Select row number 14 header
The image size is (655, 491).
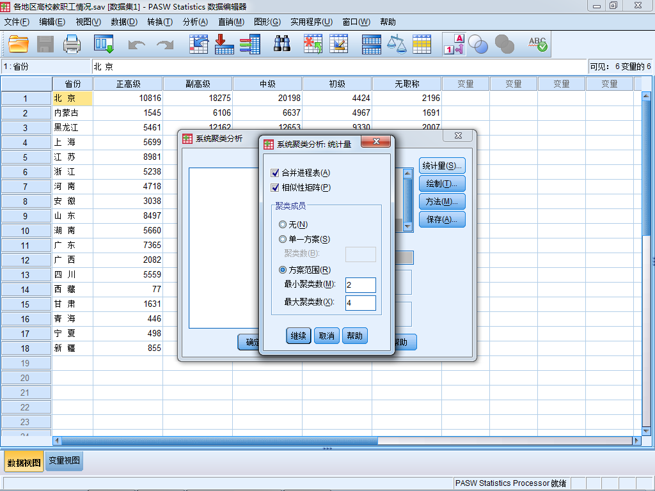(x=26, y=290)
